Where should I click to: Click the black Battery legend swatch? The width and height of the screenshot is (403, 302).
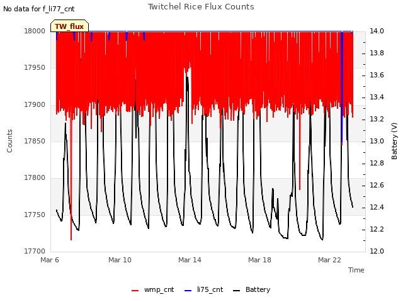[237, 291]
